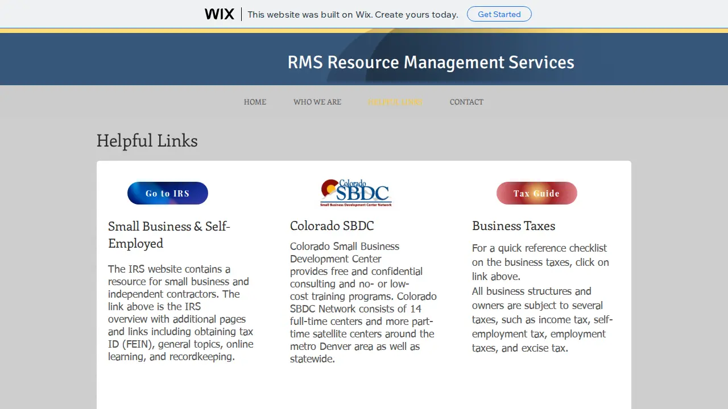Click the 'All business structures and owners' paragraph

coord(543,320)
